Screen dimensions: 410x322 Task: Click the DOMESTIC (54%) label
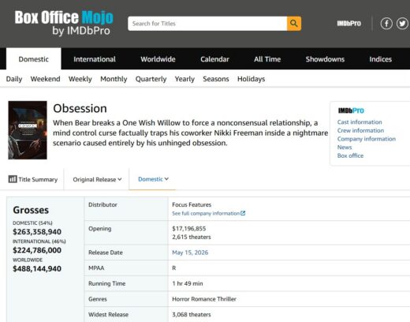(x=32, y=223)
